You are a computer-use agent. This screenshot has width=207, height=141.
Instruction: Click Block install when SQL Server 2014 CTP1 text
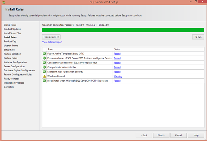tap(78, 81)
